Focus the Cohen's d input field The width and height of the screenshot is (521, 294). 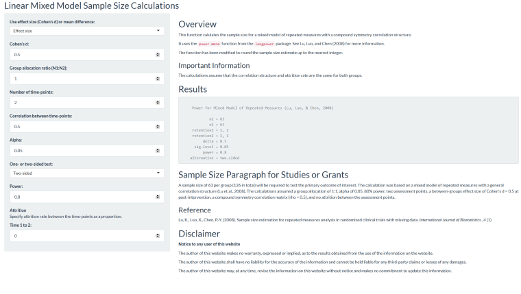pyautogui.click(x=79, y=55)
